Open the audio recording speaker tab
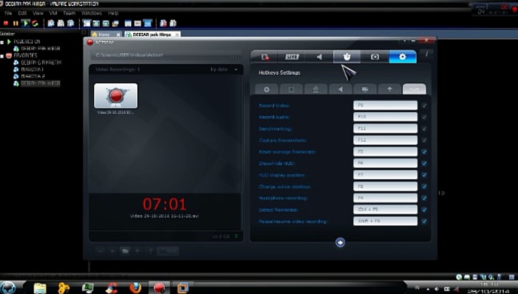Viewport: 518px width, 294px height. (319, 57)
